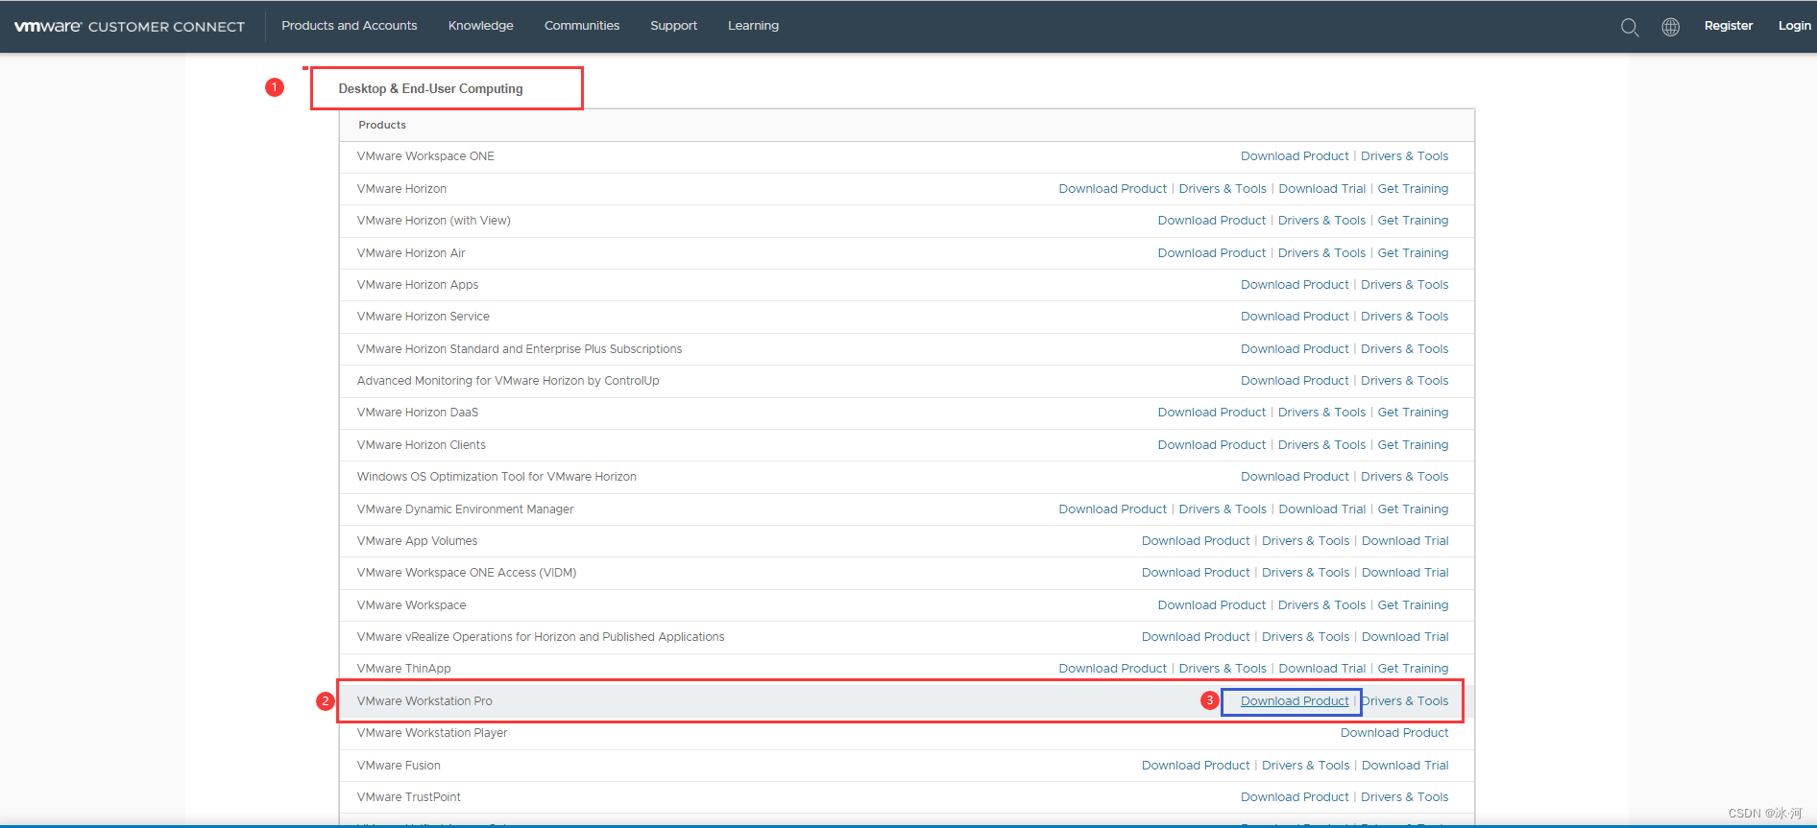Click the VMware Customer Connect logo

[x=130, y=26]
